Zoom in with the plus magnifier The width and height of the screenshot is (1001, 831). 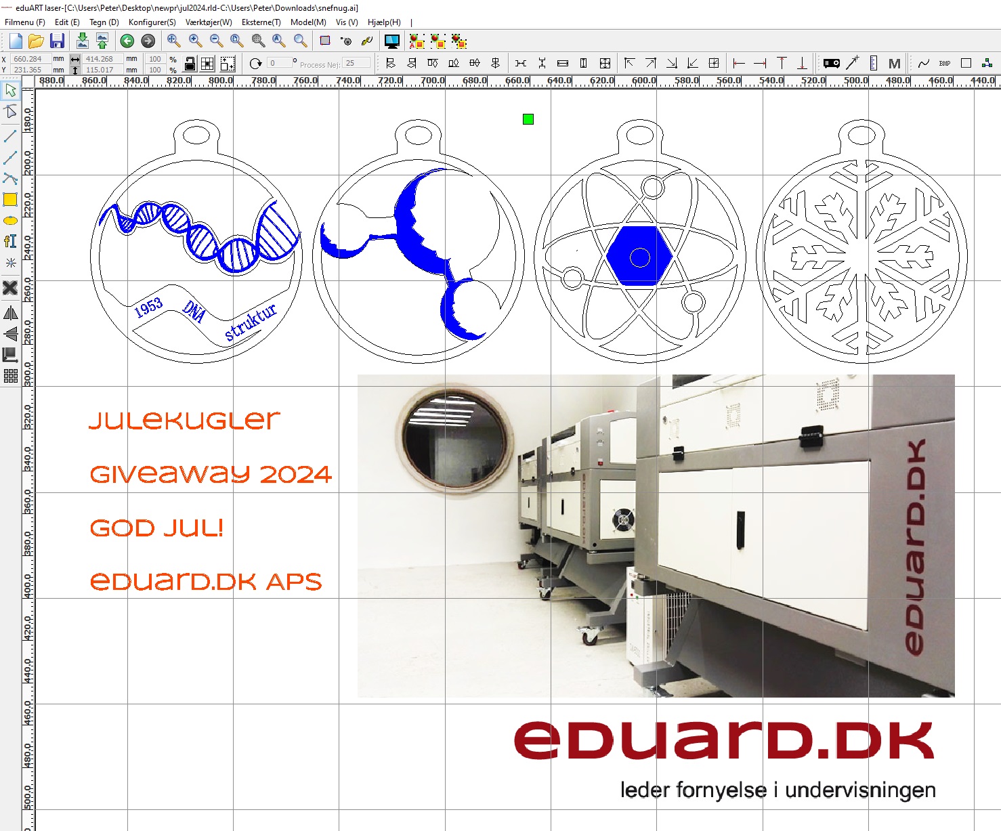tap(195, 41)
